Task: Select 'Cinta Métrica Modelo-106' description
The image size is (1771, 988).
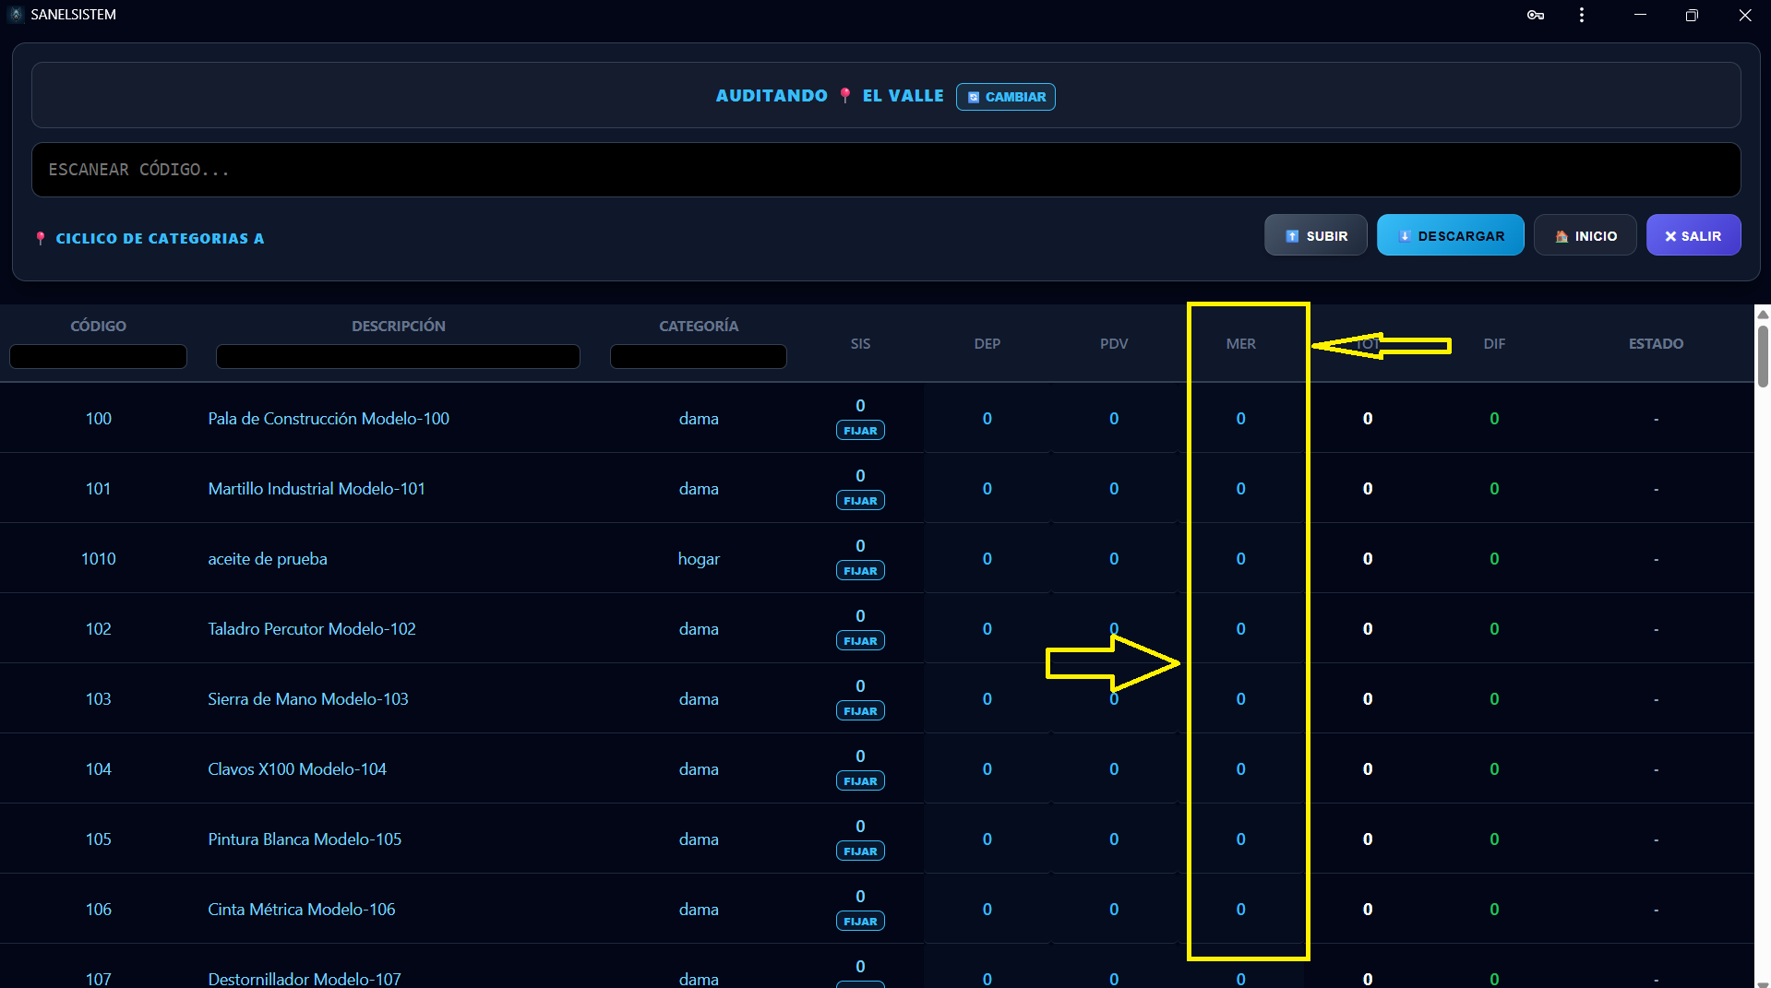Action: 302,910
